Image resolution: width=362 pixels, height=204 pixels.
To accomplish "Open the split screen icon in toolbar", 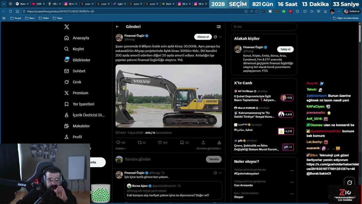I will click(x=305, y=11).
